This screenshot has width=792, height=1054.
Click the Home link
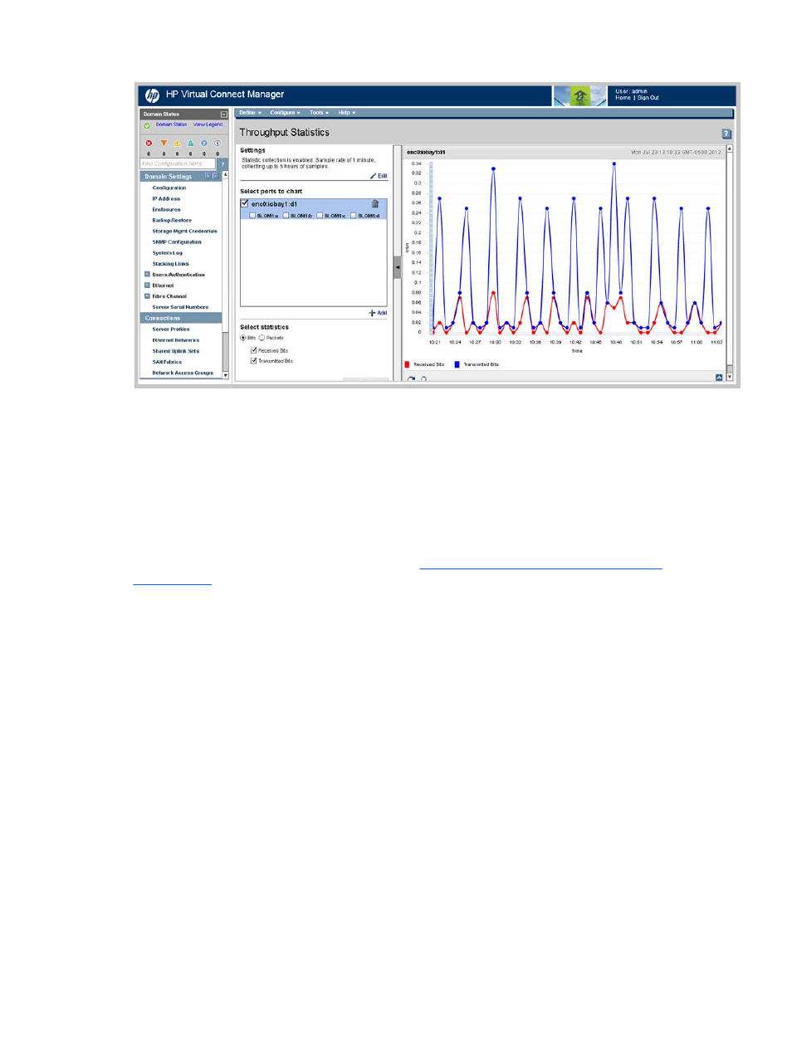623,98
